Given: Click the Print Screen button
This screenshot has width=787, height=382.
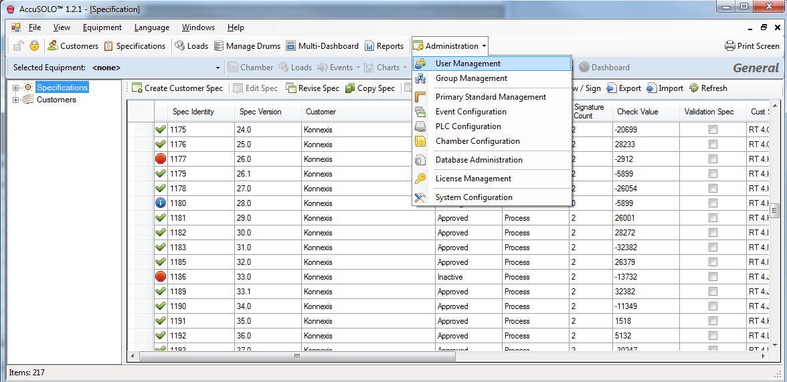Looking at the screenshot, I should coord(752,46).
